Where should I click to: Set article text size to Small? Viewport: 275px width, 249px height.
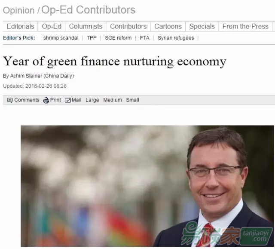coord(133,100)
